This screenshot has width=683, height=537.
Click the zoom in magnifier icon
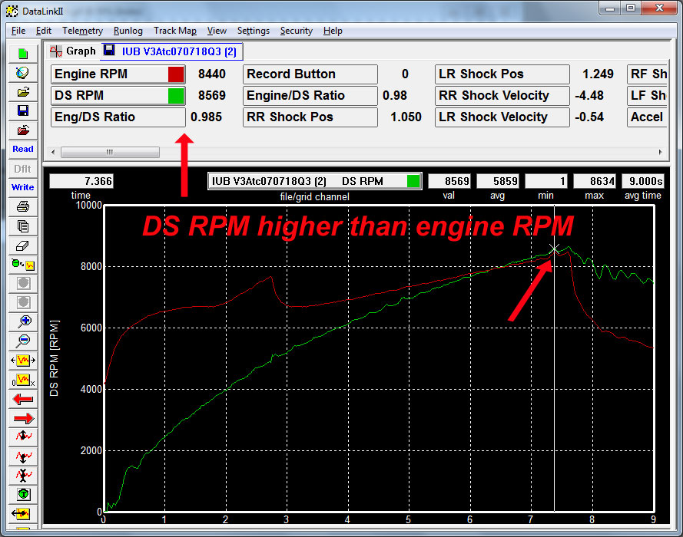[23, 321]
